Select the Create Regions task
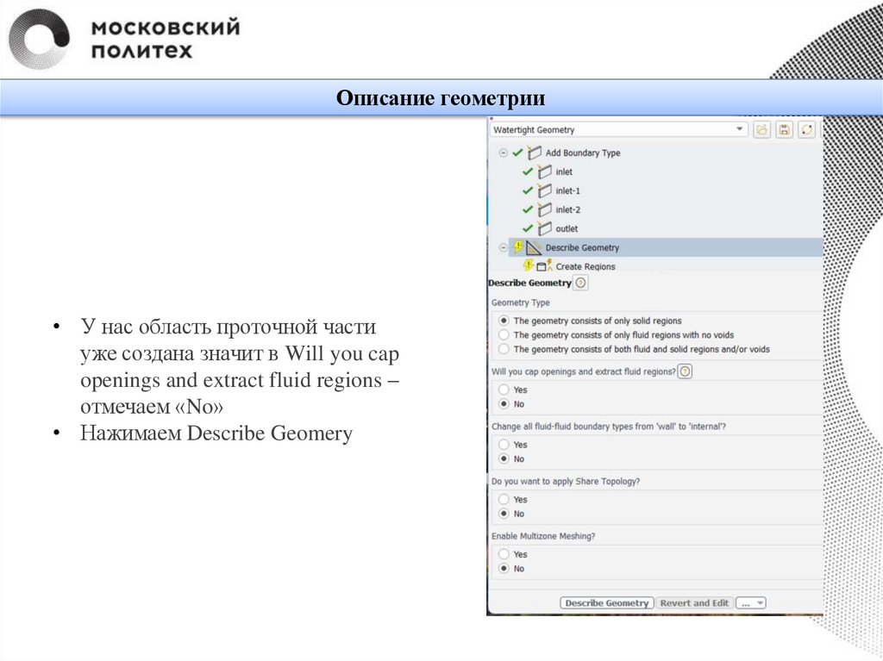This screenshot has height=661, width=883. [x=586, y=266]
